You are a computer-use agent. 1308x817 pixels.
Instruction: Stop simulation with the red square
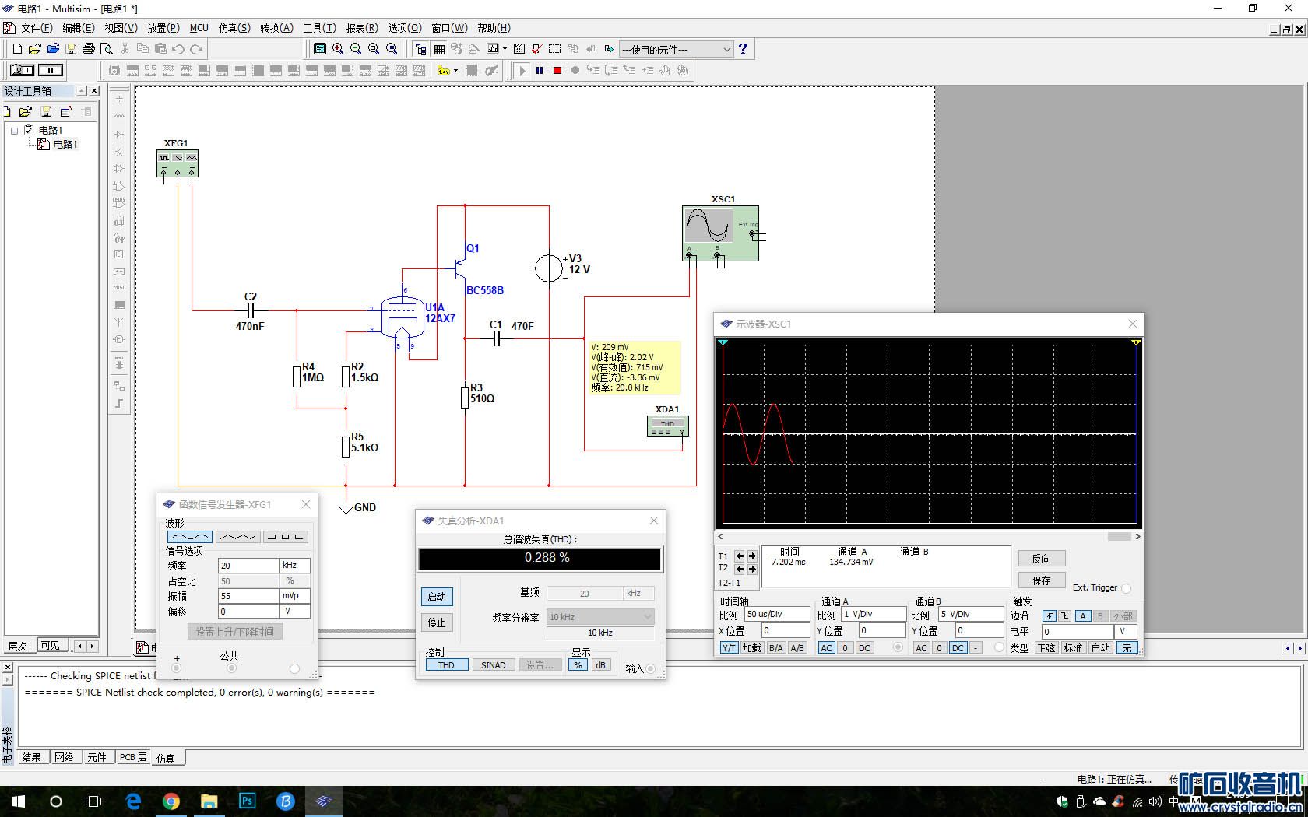pos(557,70)
